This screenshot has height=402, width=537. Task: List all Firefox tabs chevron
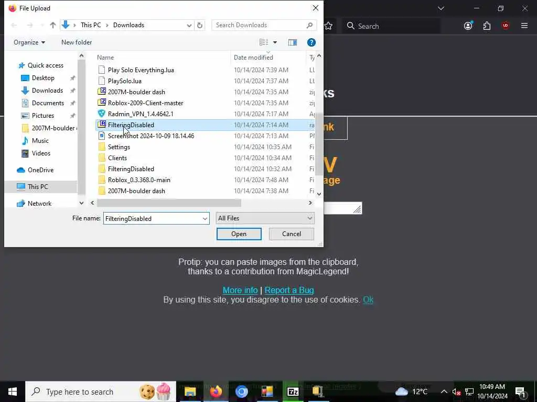point(441,8)
